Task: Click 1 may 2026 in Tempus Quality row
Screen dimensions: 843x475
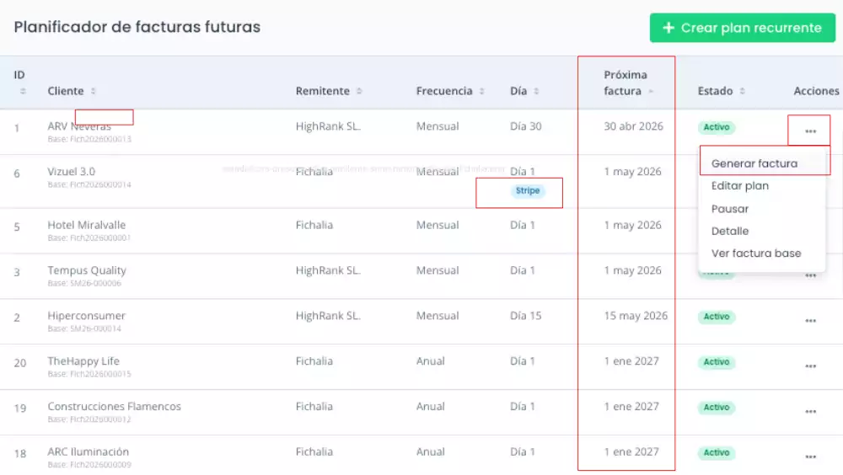Action: pos(632,270)
